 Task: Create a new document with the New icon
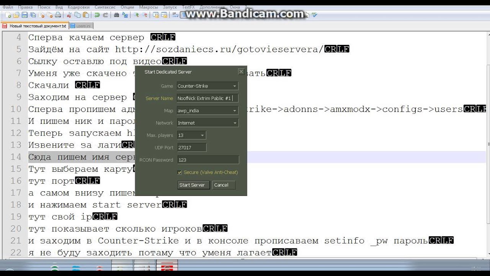coord(8,15)
